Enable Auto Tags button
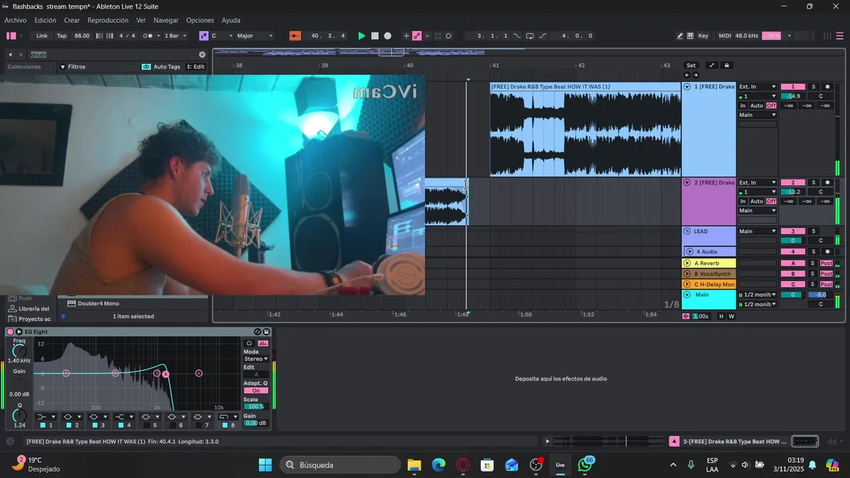This screenshot has height=478, width=850. click(161, 66)
